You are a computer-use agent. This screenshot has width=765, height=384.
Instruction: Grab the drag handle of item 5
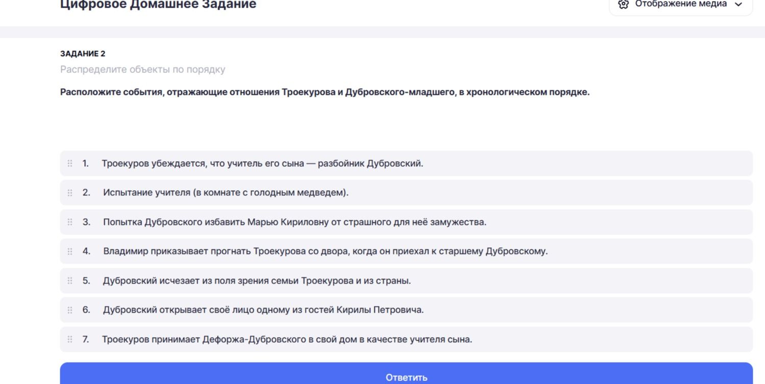70,281
